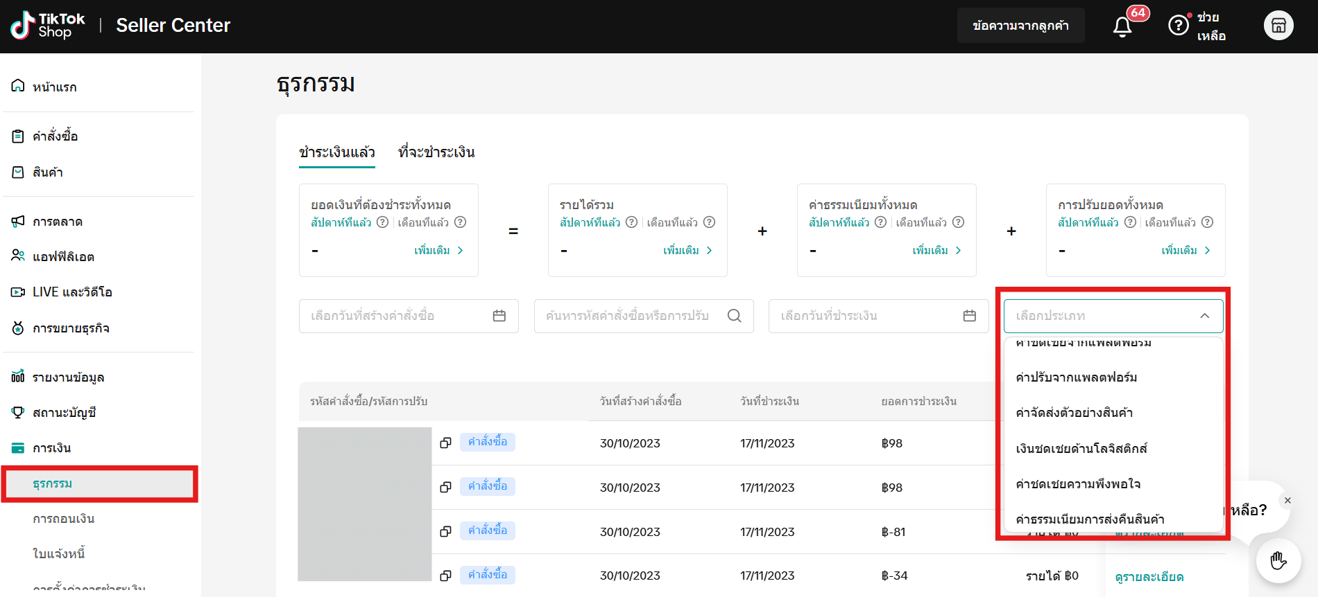Click calendar icon in payment date field

tap(969, 316)
